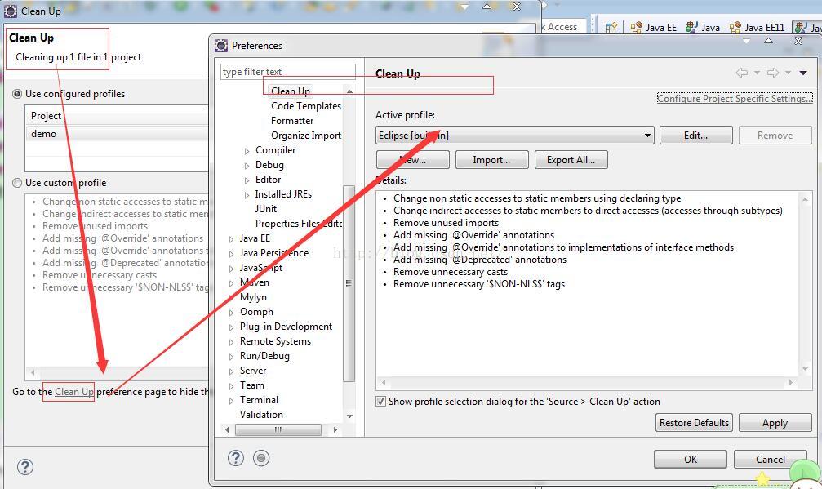This screenshot has height=489, width=822.
Task: Select the demo project row in Clean Up dialog
Action: 117,134
